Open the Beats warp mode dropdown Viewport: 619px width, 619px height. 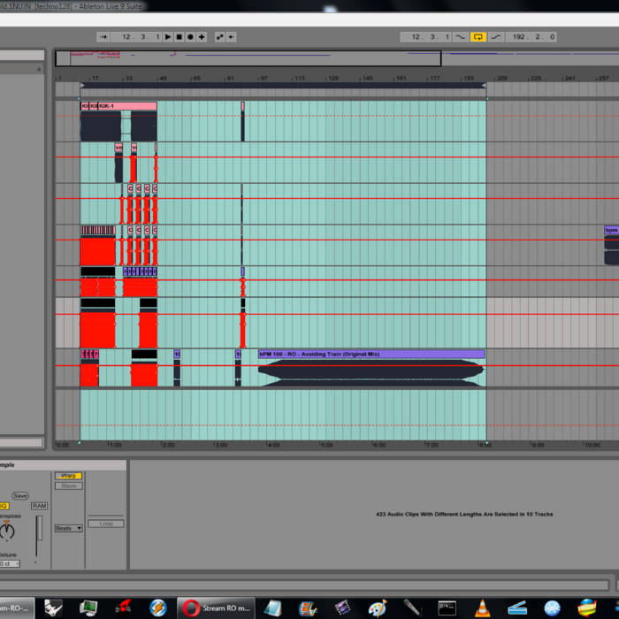(68, 529)
